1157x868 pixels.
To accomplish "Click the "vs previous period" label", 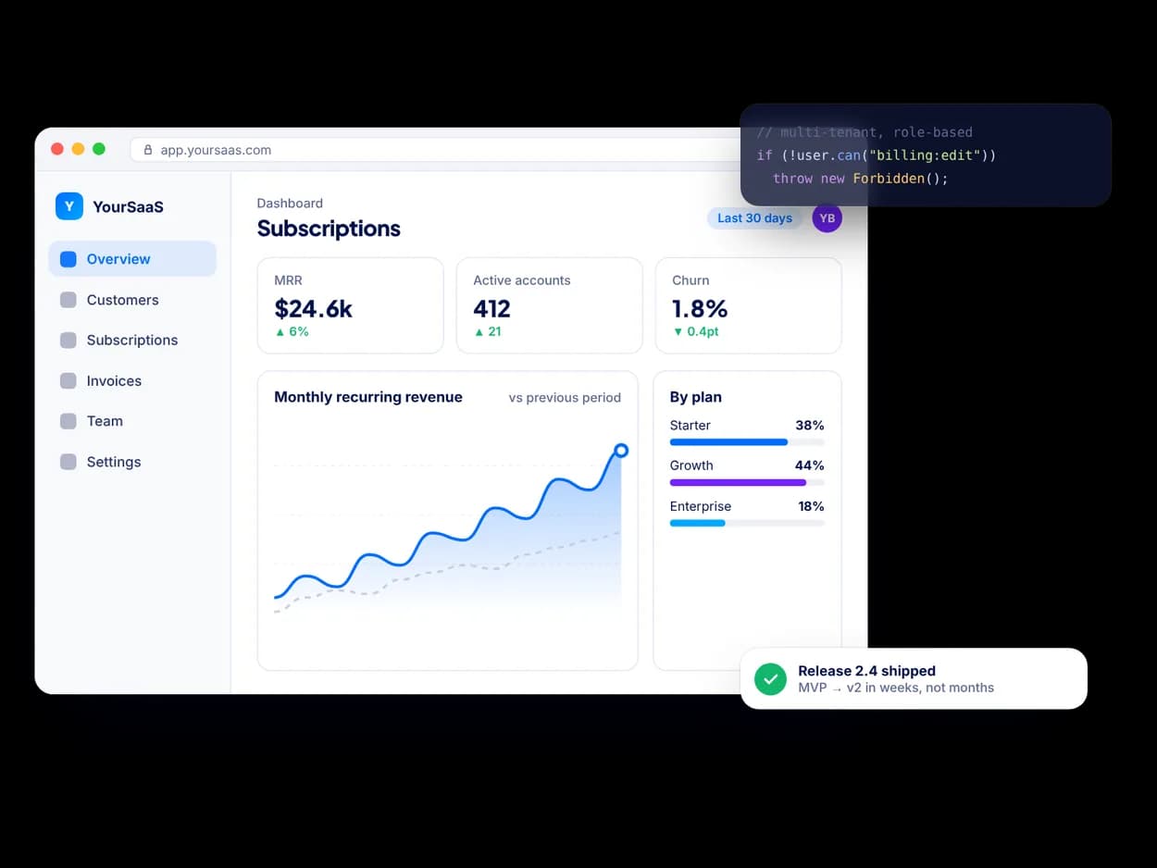I will (x=565, y=398).
